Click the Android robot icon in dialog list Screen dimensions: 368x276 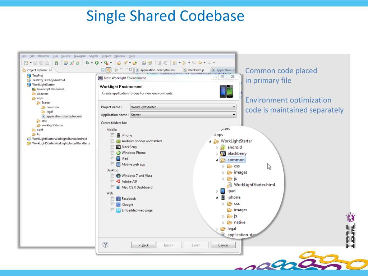pos(119,141)
